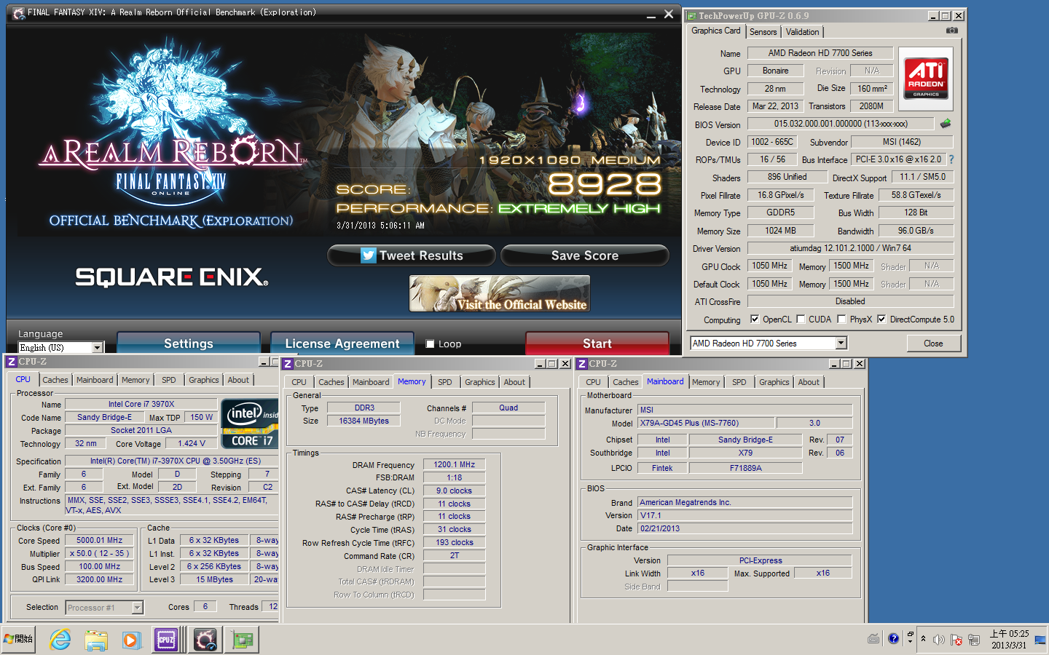Image resolution: width=1049 pixels, height=655 pixels.
Task: Click the Core Speed value 5000.01 MHz
Action: [x=100, y=540]
